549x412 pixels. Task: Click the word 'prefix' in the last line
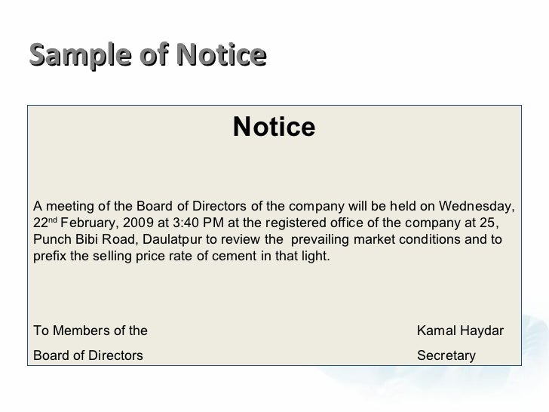tap(50, 256)
